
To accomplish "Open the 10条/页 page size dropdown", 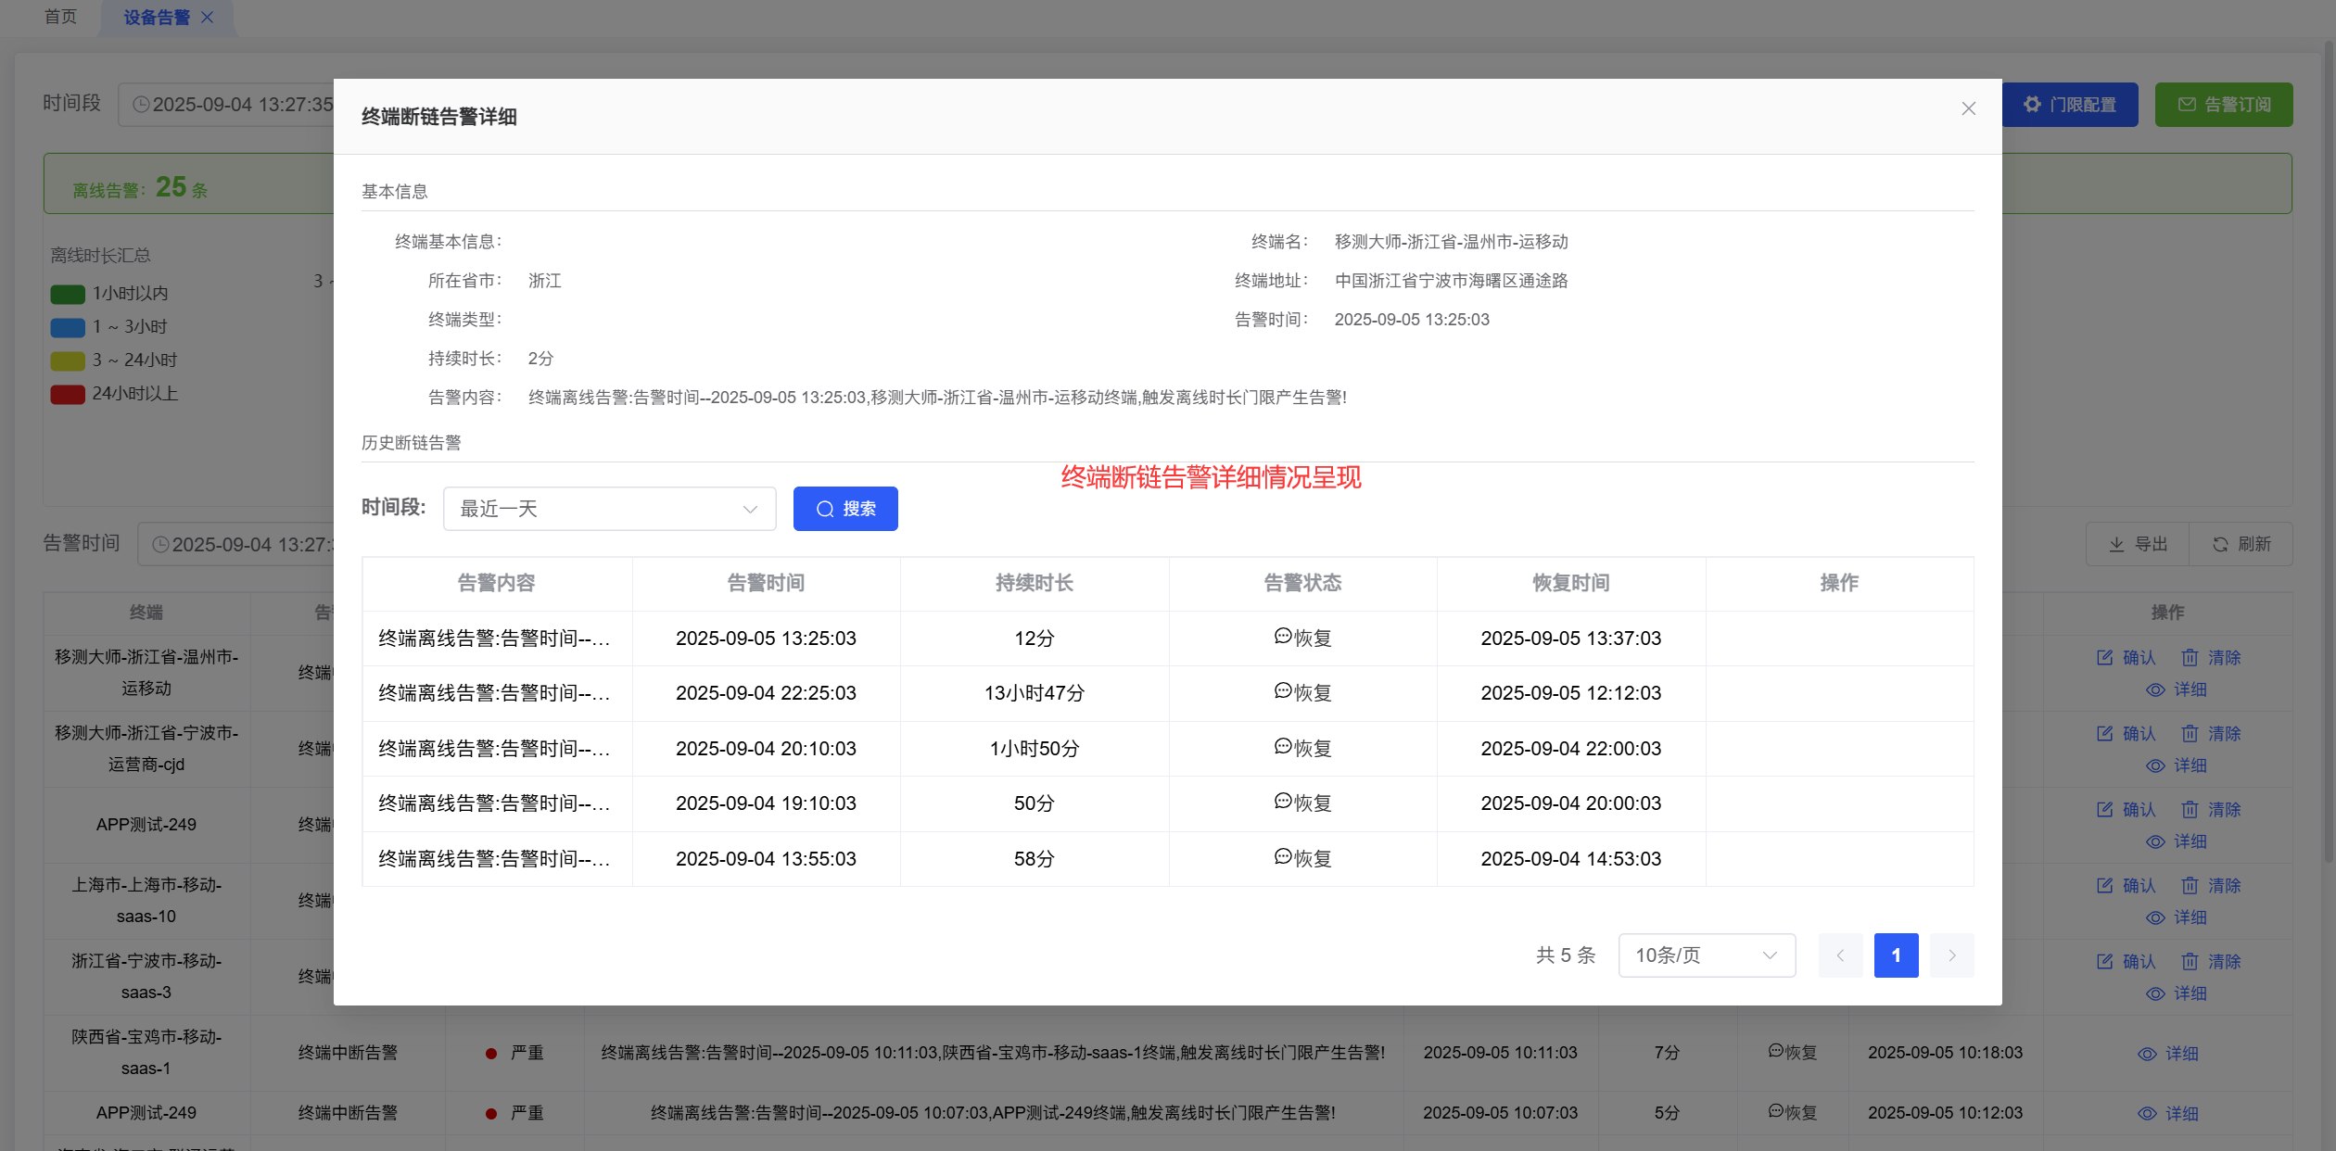I will coord(1707,955).
